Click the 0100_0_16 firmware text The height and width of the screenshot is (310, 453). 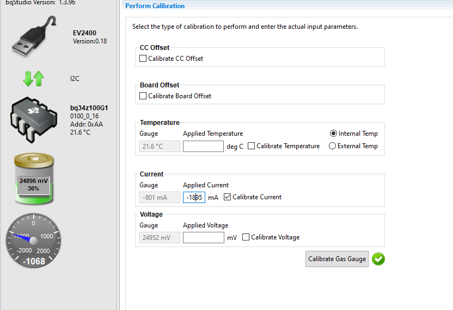(84, 116)
